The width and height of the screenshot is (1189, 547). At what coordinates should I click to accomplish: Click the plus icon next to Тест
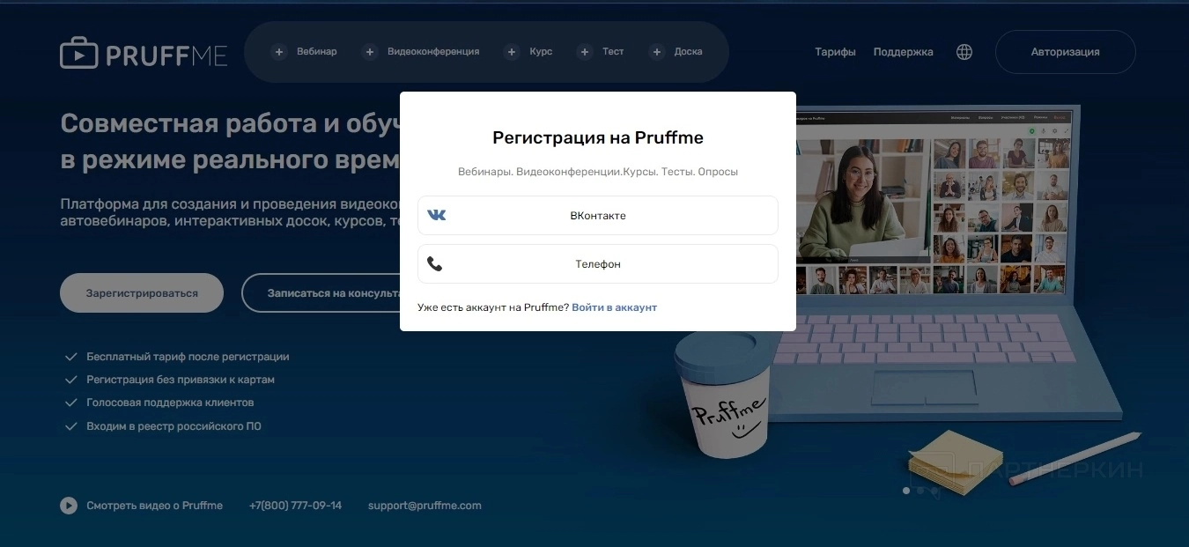585,52
